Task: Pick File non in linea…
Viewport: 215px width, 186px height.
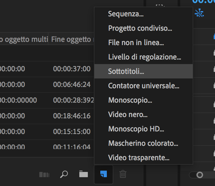Action: coord(136,43)
